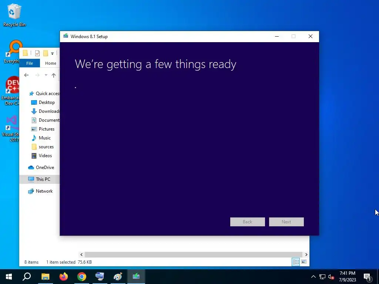Select the sources folder in navigation pane

42,147
